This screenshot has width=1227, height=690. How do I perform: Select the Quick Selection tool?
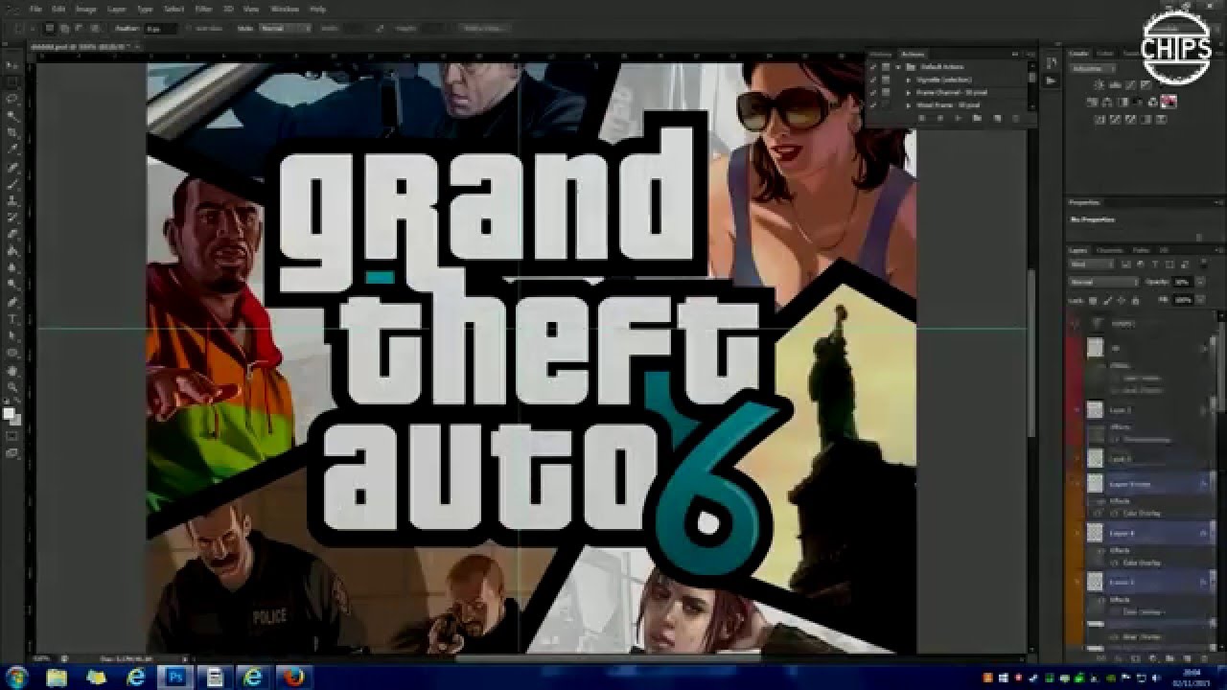12,115
